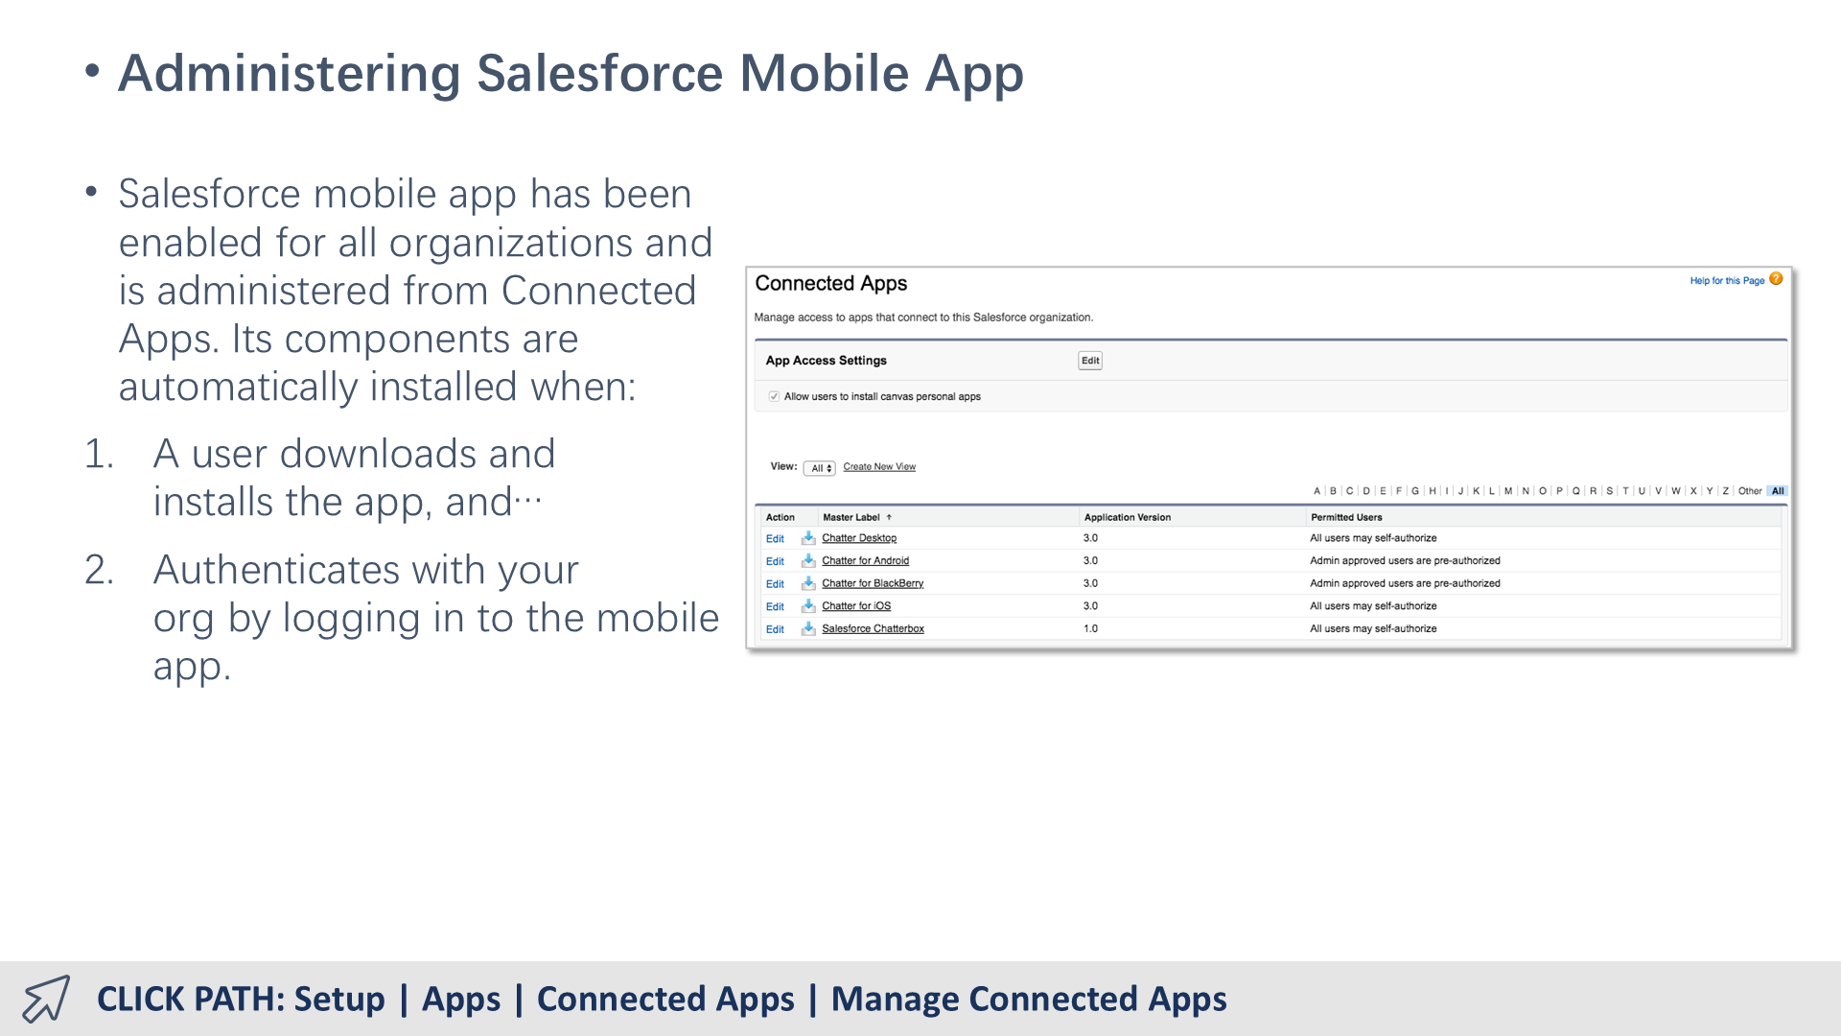1841x1036 pixels.
Task: Click Edit for Chatter Desktop row
Action: pyautogui.click(x=775, y=539)
